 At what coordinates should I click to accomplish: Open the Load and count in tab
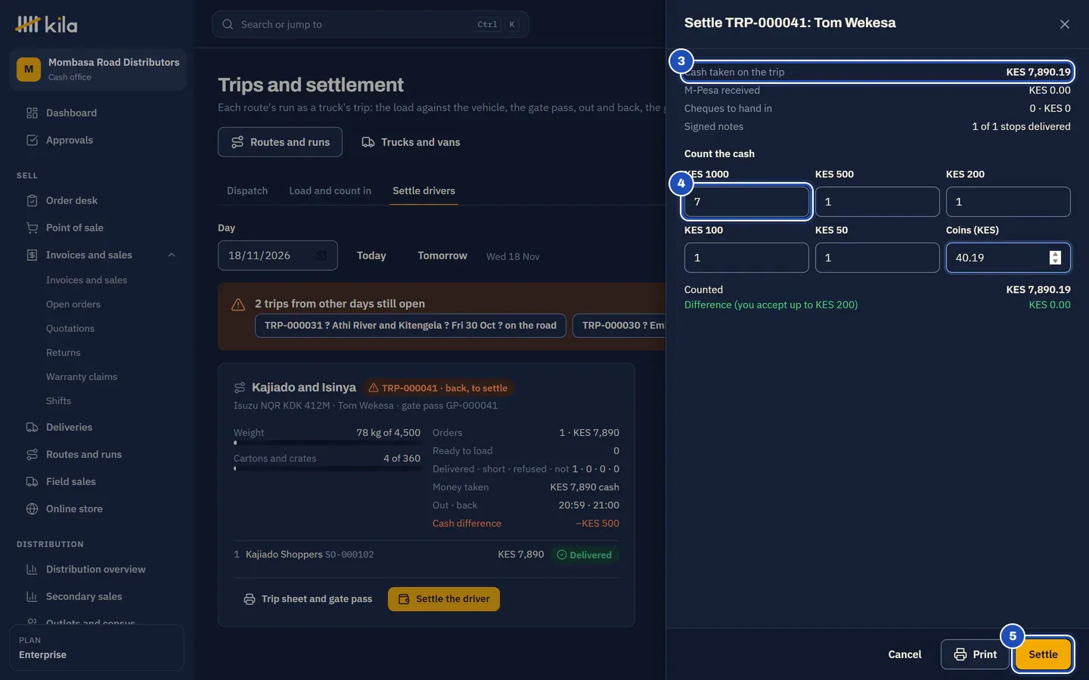[330, 190]
